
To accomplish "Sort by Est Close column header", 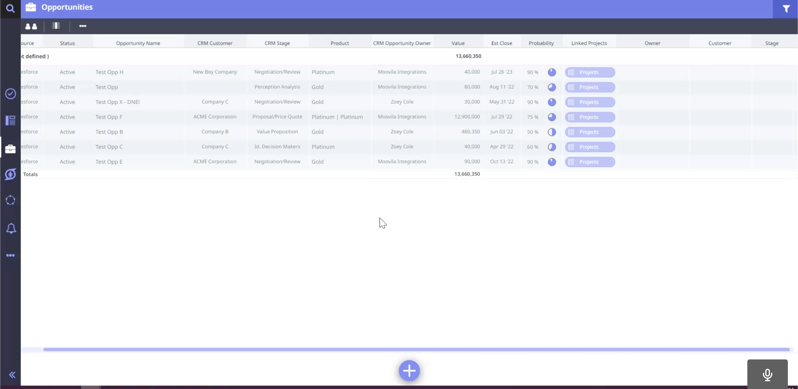I will [x=501, y=43].
